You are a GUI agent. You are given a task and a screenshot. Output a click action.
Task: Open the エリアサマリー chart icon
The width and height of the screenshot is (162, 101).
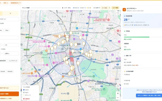[x=124, y=10]
